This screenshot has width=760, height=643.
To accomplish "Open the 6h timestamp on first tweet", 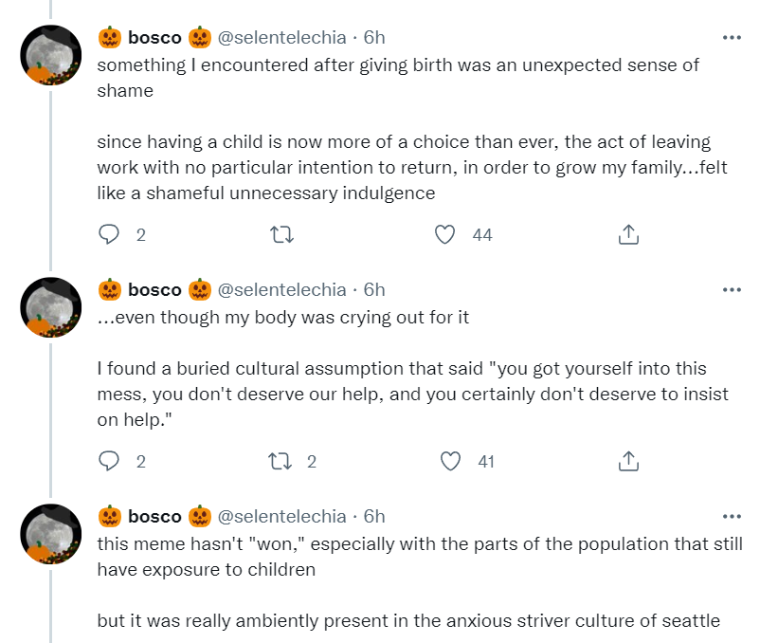I will click(374, 38).
